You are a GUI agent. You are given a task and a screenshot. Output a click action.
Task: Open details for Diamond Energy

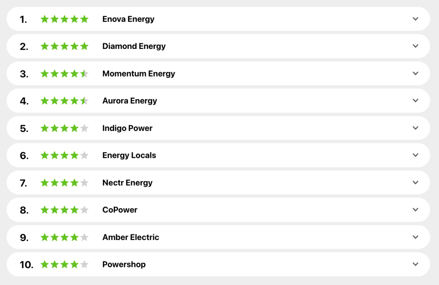[415, 46]
